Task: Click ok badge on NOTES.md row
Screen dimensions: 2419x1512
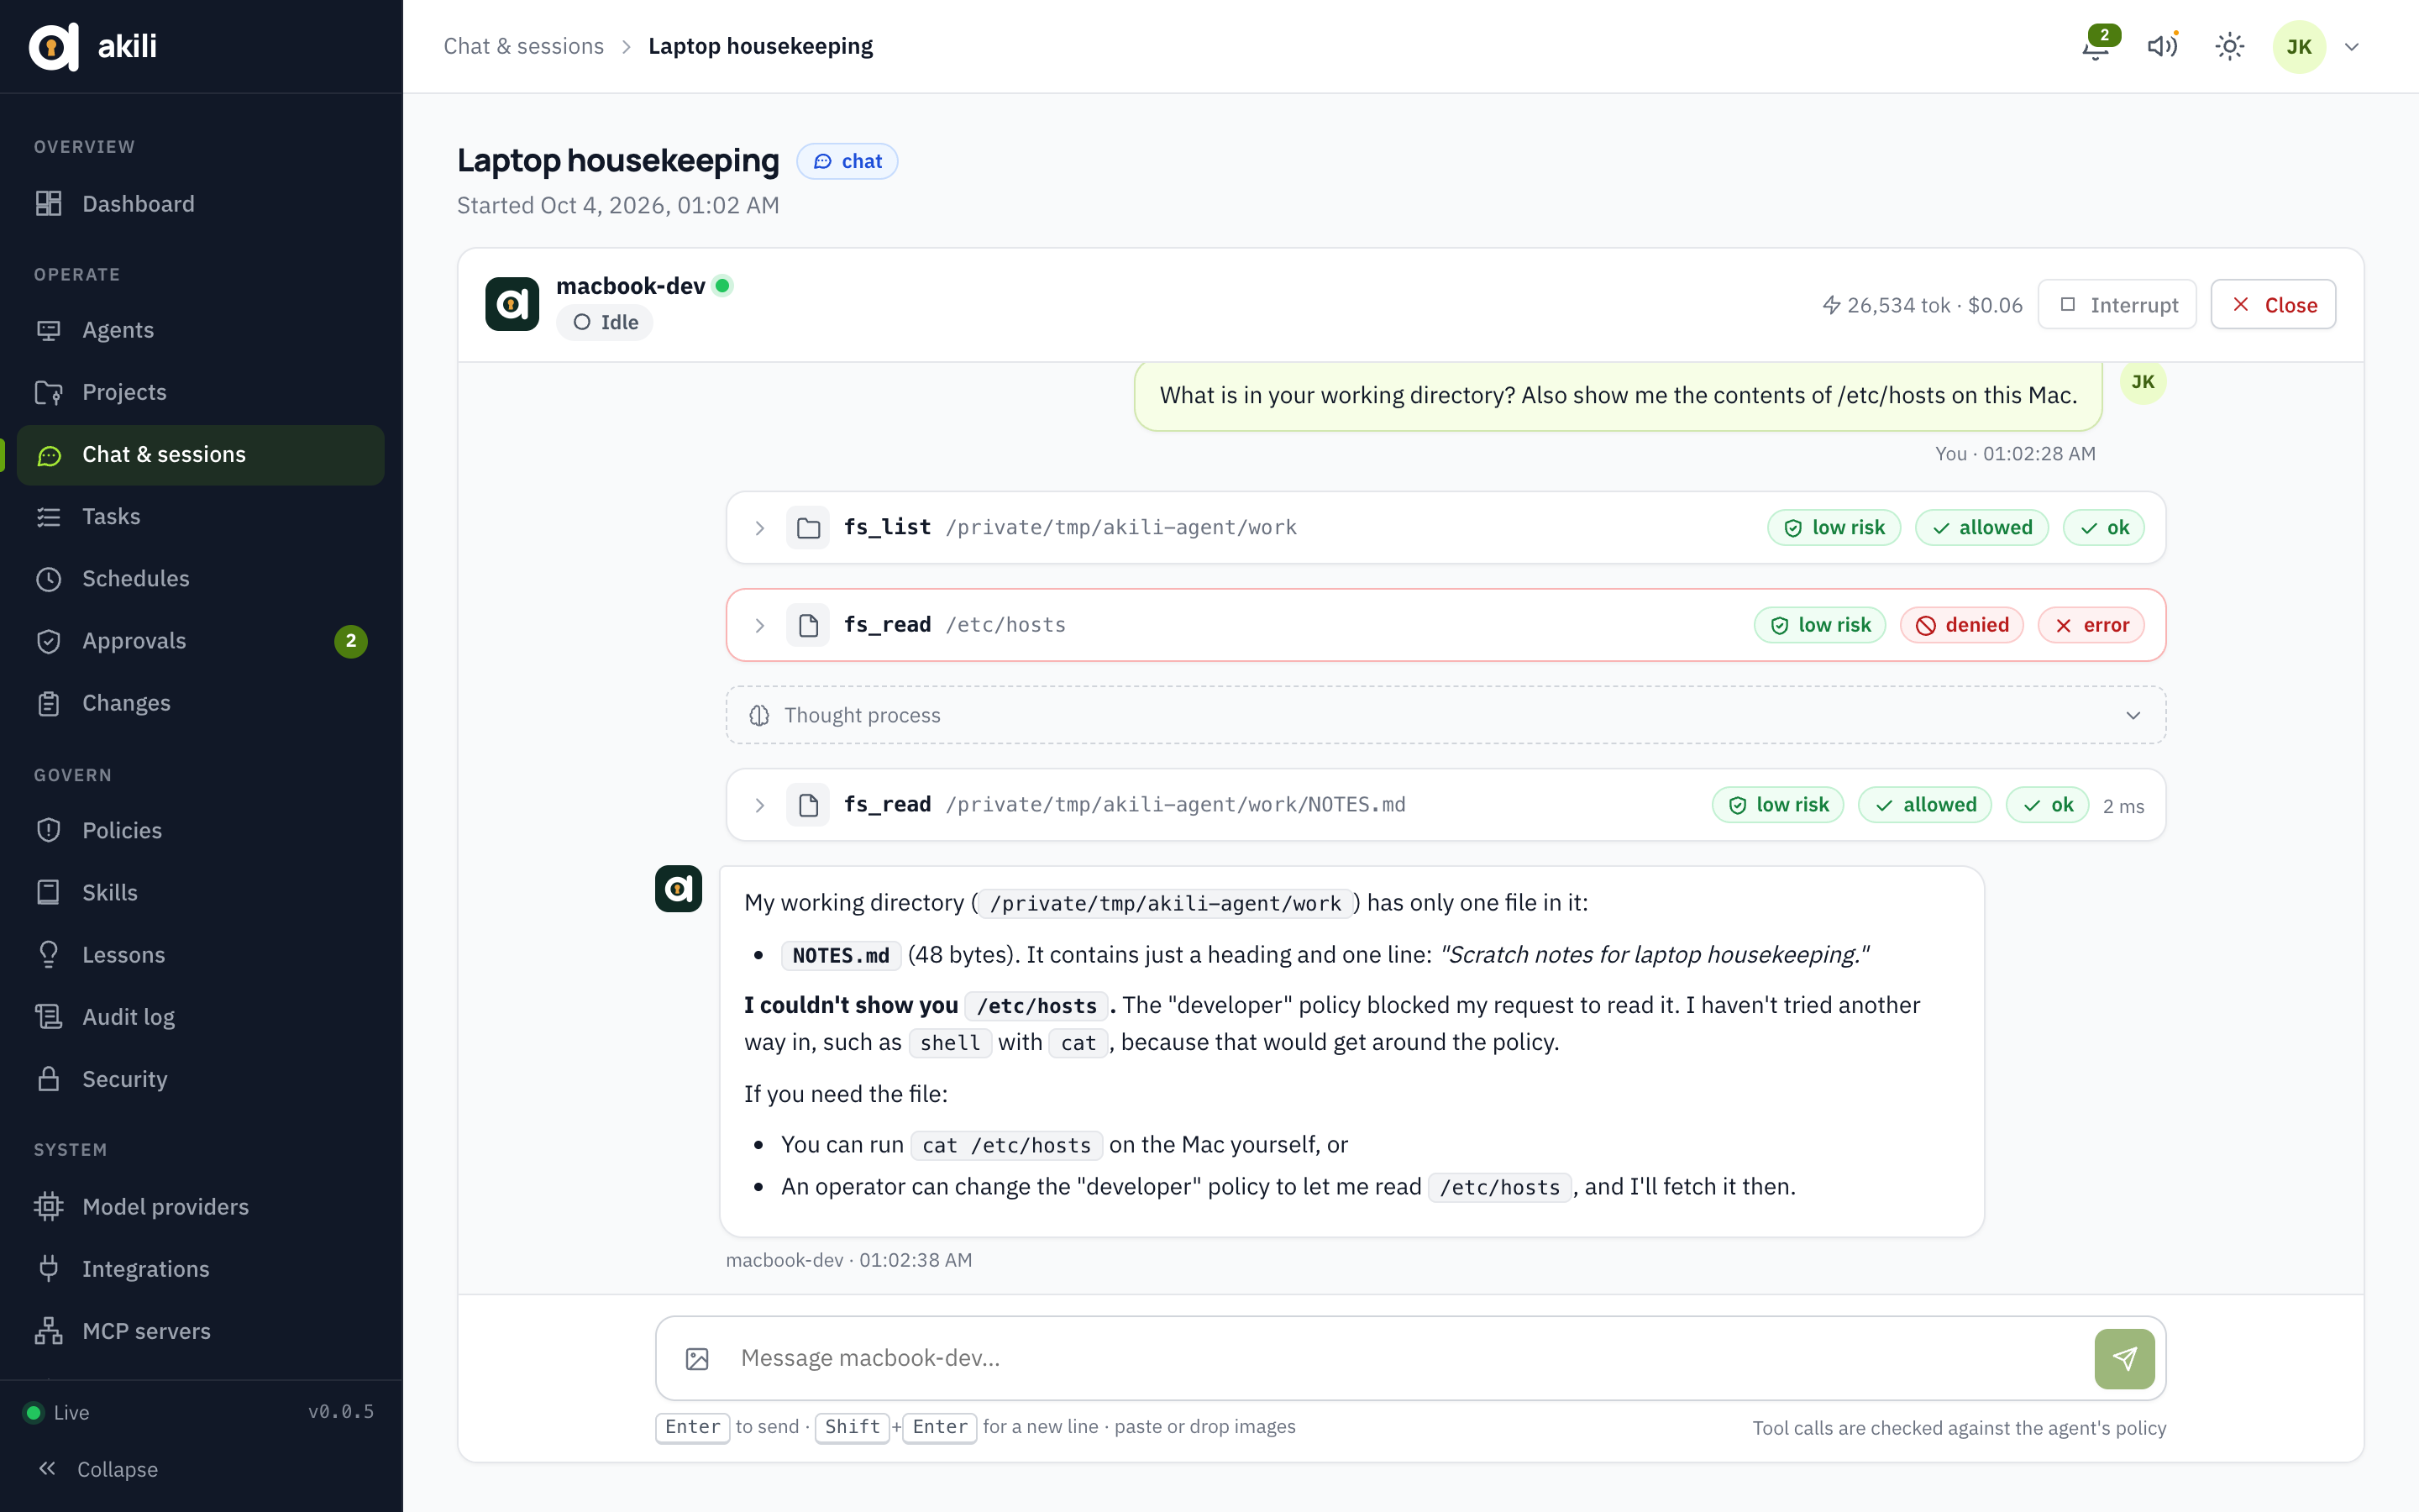Action: pyautogui.click(x=2047, y=805)
